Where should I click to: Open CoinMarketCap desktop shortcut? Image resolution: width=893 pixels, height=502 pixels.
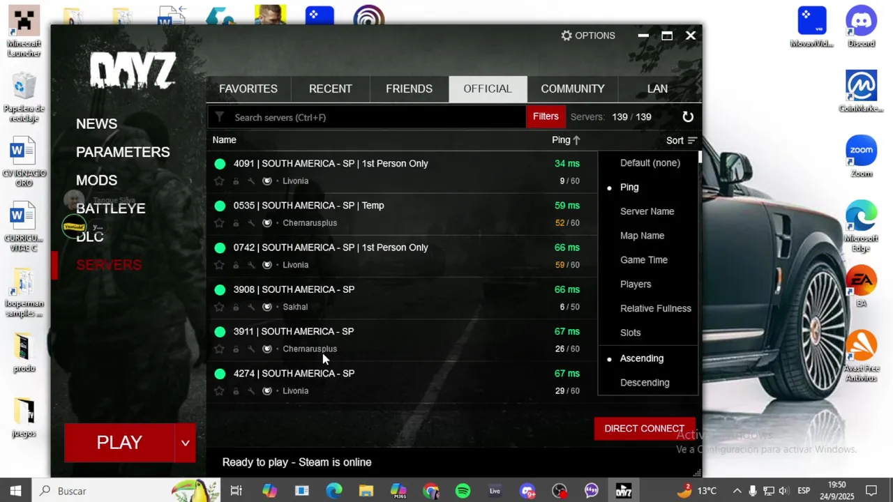861,91
